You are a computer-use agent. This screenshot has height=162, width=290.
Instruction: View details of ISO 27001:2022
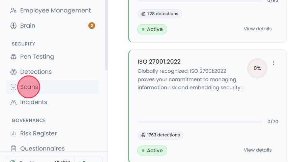coord(258,150)
